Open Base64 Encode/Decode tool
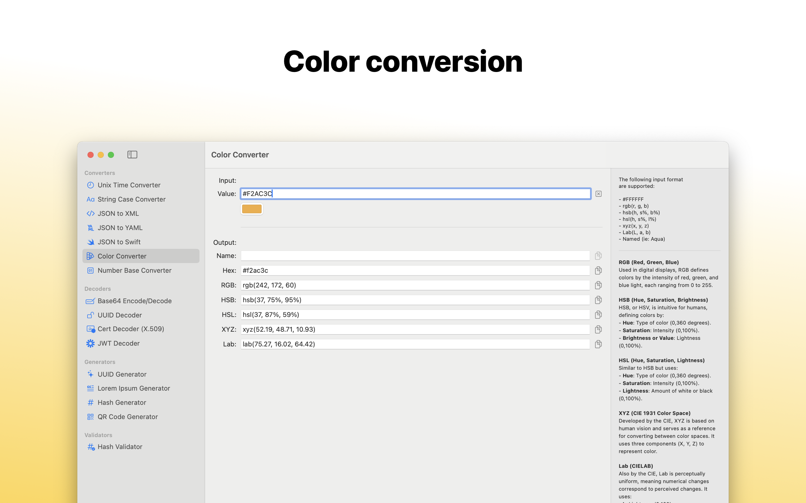The image size is (806, 503). [134, 301]
